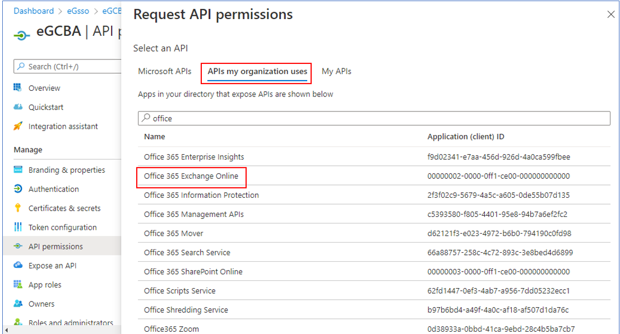Image resolution: width=620 pixels, height=334 pixels.
Task: Click the App roles icon
Action: tap(18, 284)
